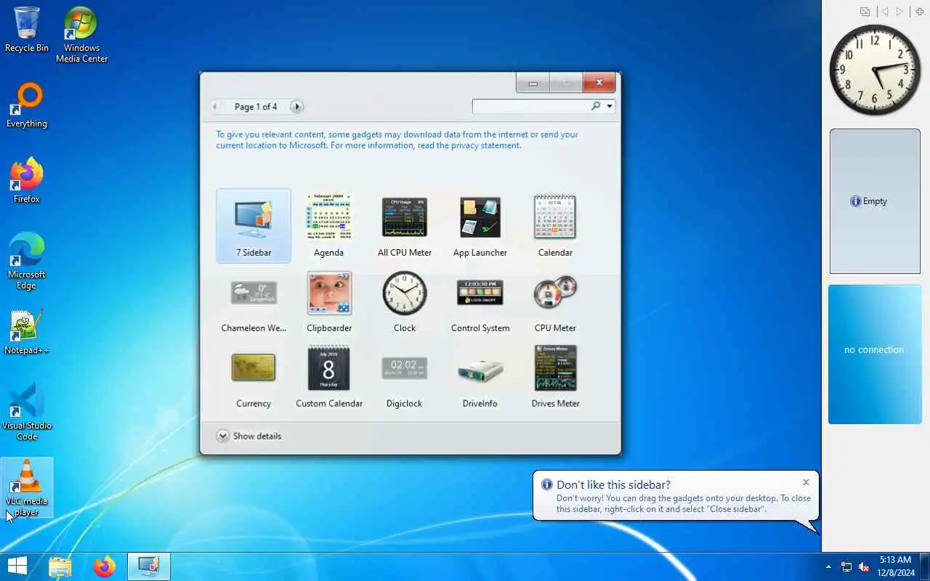Select the Calendar gadget

556,226
